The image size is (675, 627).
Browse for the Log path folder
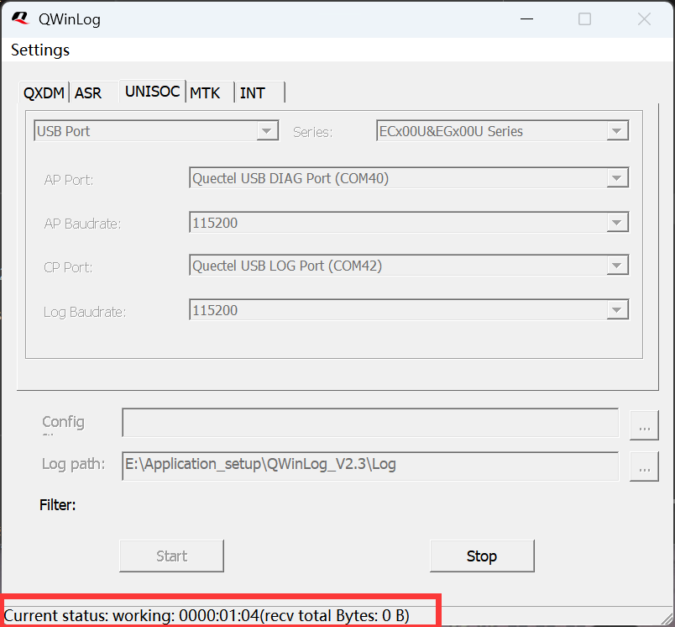(644, 466)
